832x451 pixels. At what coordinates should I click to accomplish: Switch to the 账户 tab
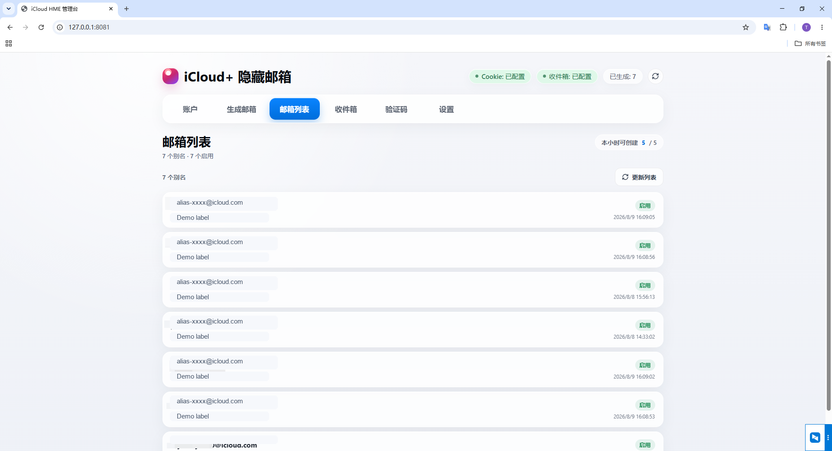(x=190, y=109)
